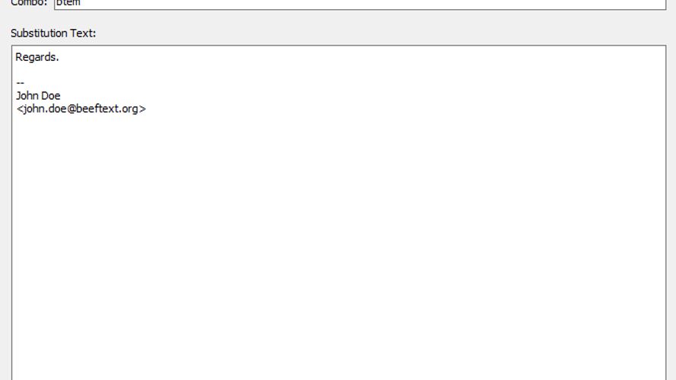Click the typed text in the Combo field

[x=68, y=3]
